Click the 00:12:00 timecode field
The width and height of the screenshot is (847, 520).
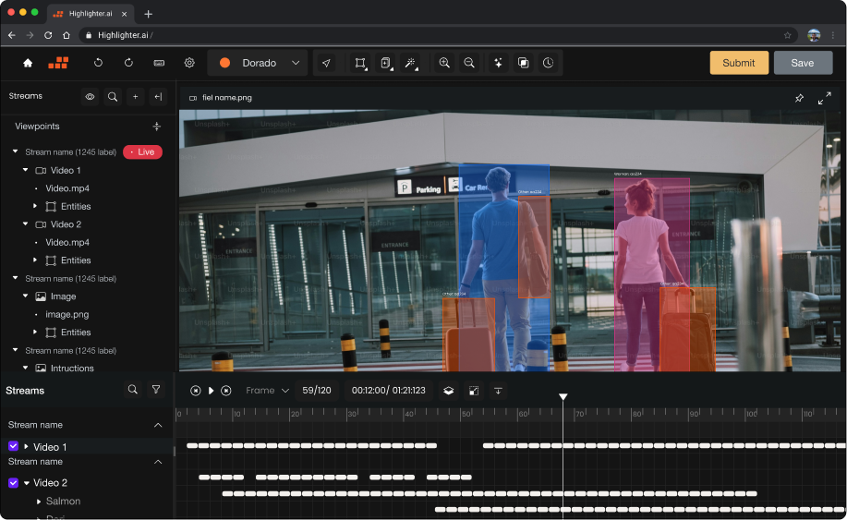pos(389,391)
